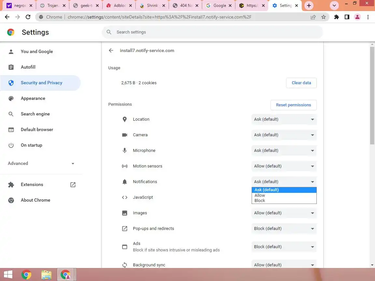
Task: Switch to the Adblock browser tab
Action: coord(119,6)
